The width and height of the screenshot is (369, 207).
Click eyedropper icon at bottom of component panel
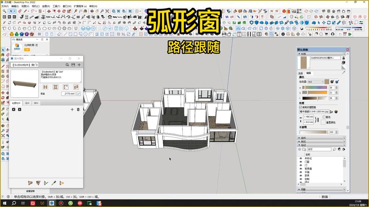(x=54, y=183)
